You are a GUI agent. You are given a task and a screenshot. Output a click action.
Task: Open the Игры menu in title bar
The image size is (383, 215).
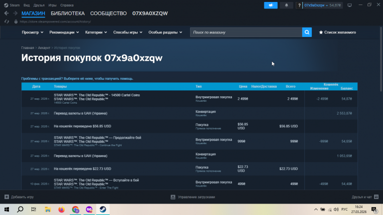click(x=52, y=5)
